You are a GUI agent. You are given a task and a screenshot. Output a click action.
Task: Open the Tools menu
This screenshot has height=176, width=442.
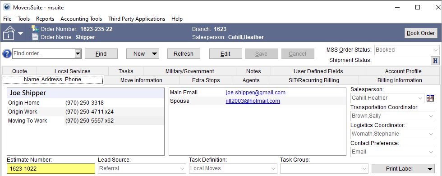[x=23, y=19]
